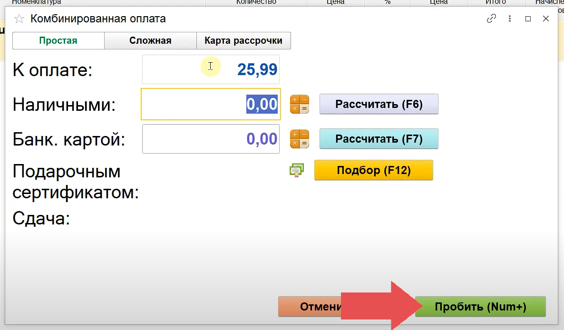Focus the Наличными amount input field
Screen dimensions: 564x330
(211, 104)
